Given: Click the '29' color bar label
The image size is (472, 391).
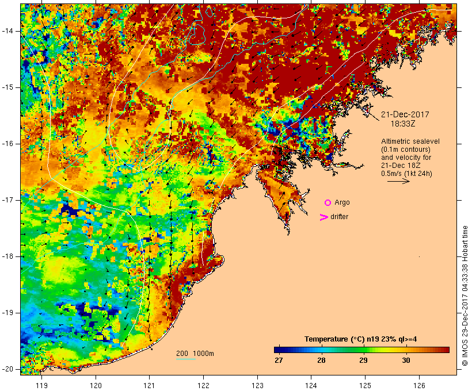Looking at the screenshot, I should (363, 361).
